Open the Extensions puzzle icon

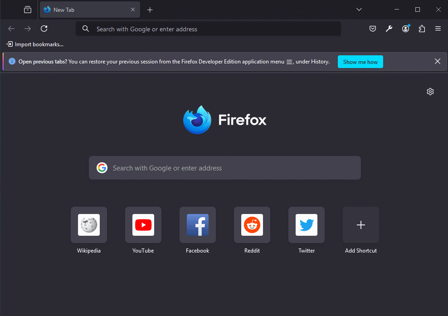pos(422,29)
